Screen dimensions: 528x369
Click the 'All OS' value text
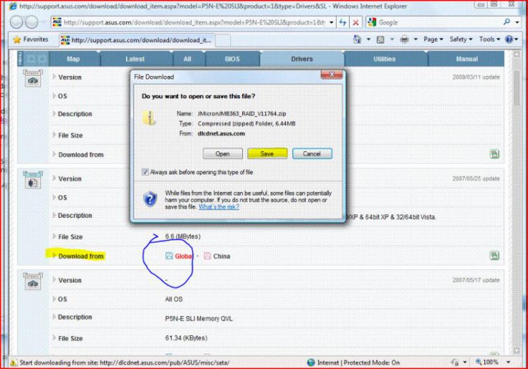(x=174, y=299)
